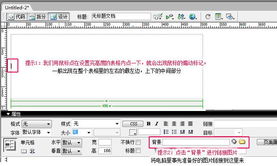Screen dimensions: 277x166
Task: Click the 链接 link input field
Action: pyautogui.click(x=246, y=124)
